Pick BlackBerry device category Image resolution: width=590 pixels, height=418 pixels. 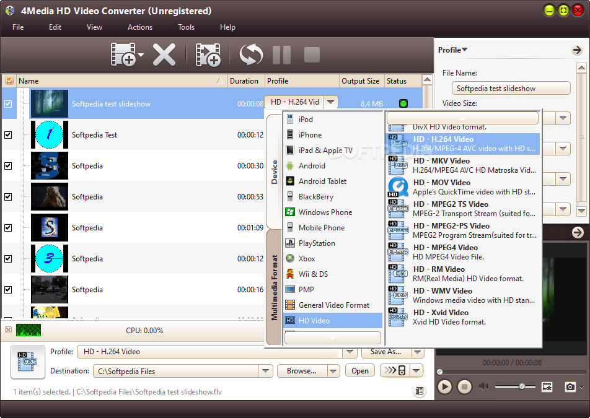[333, 196]
